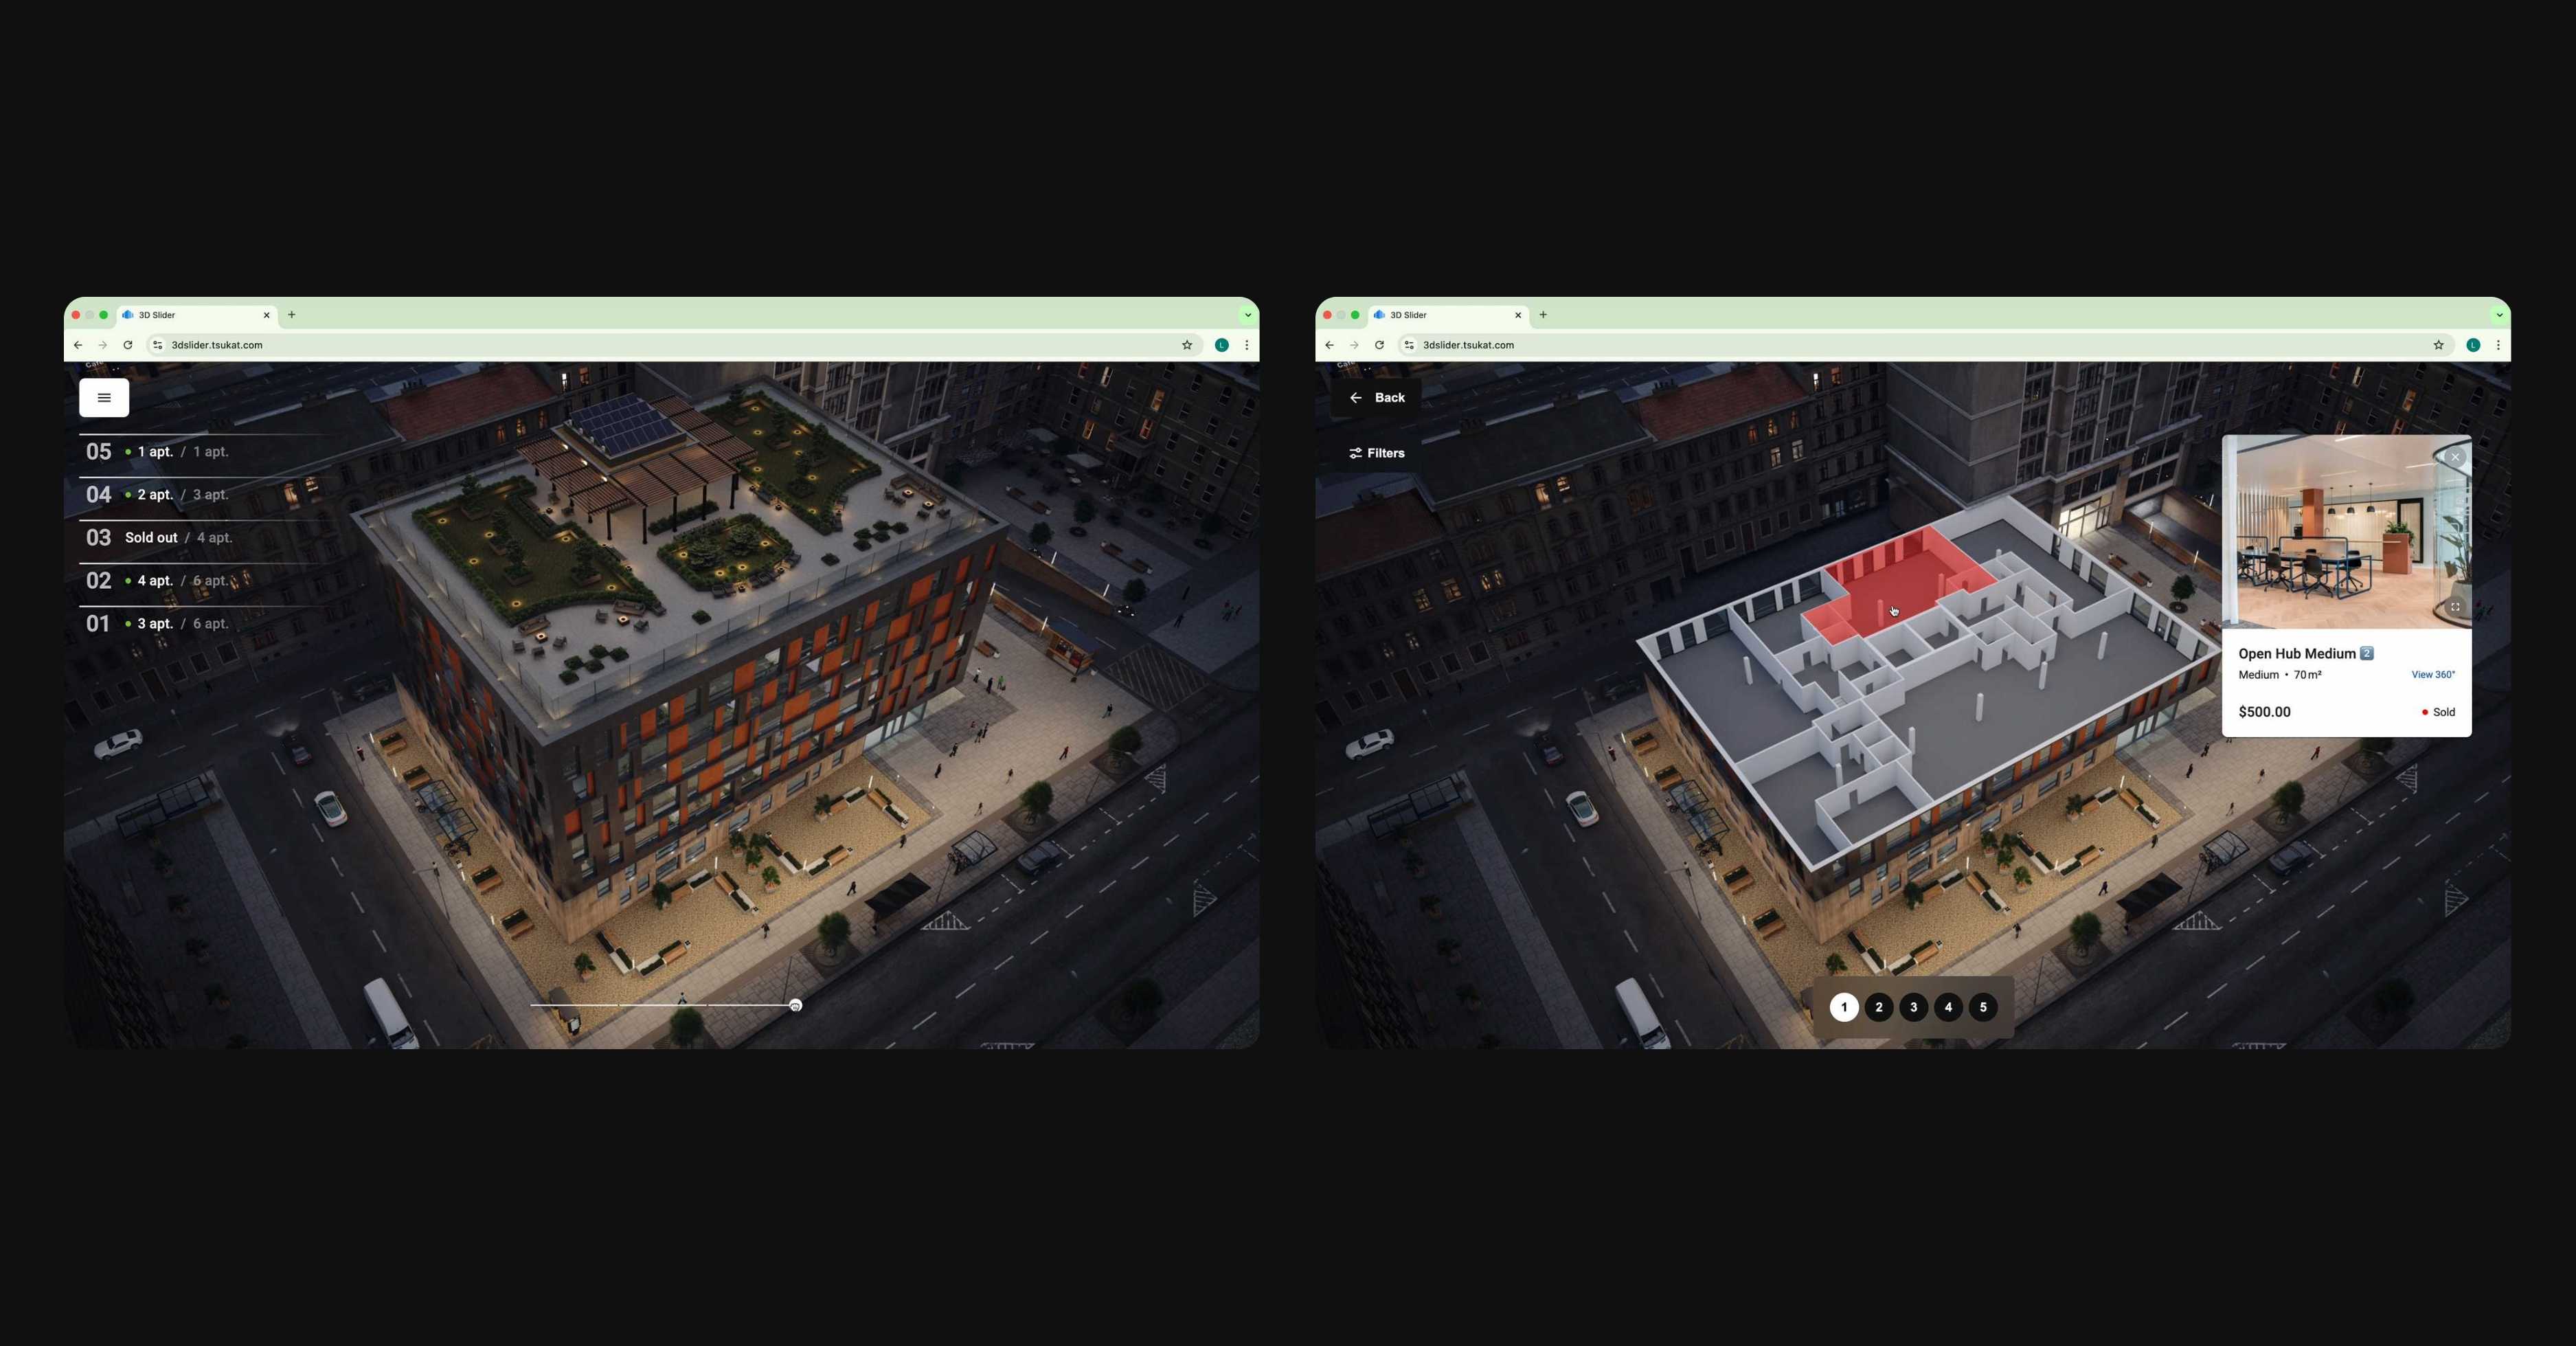The width and height of the screenshot is (2576, 1346).
Task: Select the Filters icon in the right viewer
Action: [1356, 452]
